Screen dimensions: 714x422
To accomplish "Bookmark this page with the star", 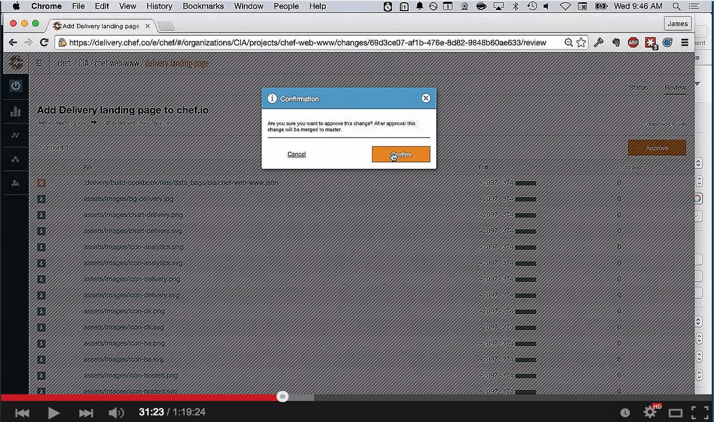I will point(581,42).
